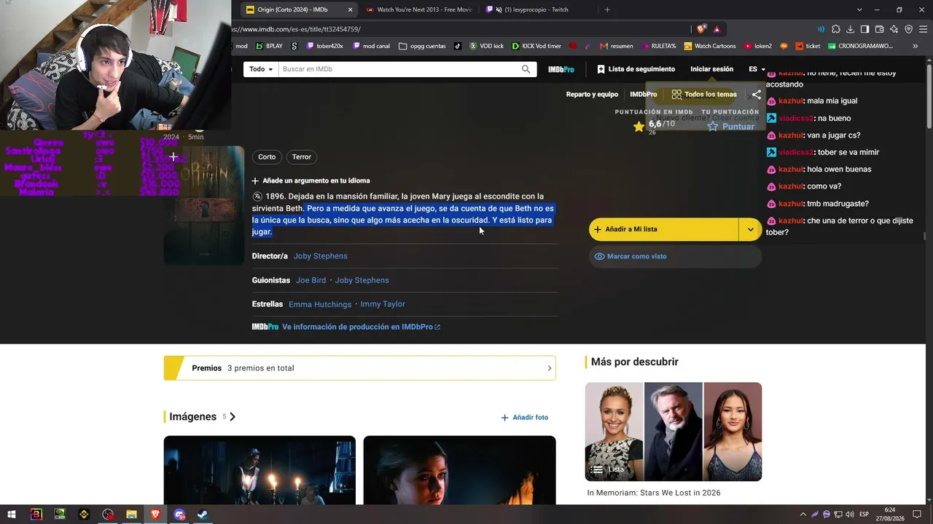Close the Origin IMDb tab

[350, 9]
